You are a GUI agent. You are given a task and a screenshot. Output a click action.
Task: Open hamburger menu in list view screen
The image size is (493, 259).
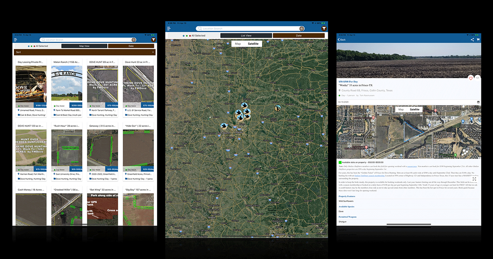tap(16, 40)
